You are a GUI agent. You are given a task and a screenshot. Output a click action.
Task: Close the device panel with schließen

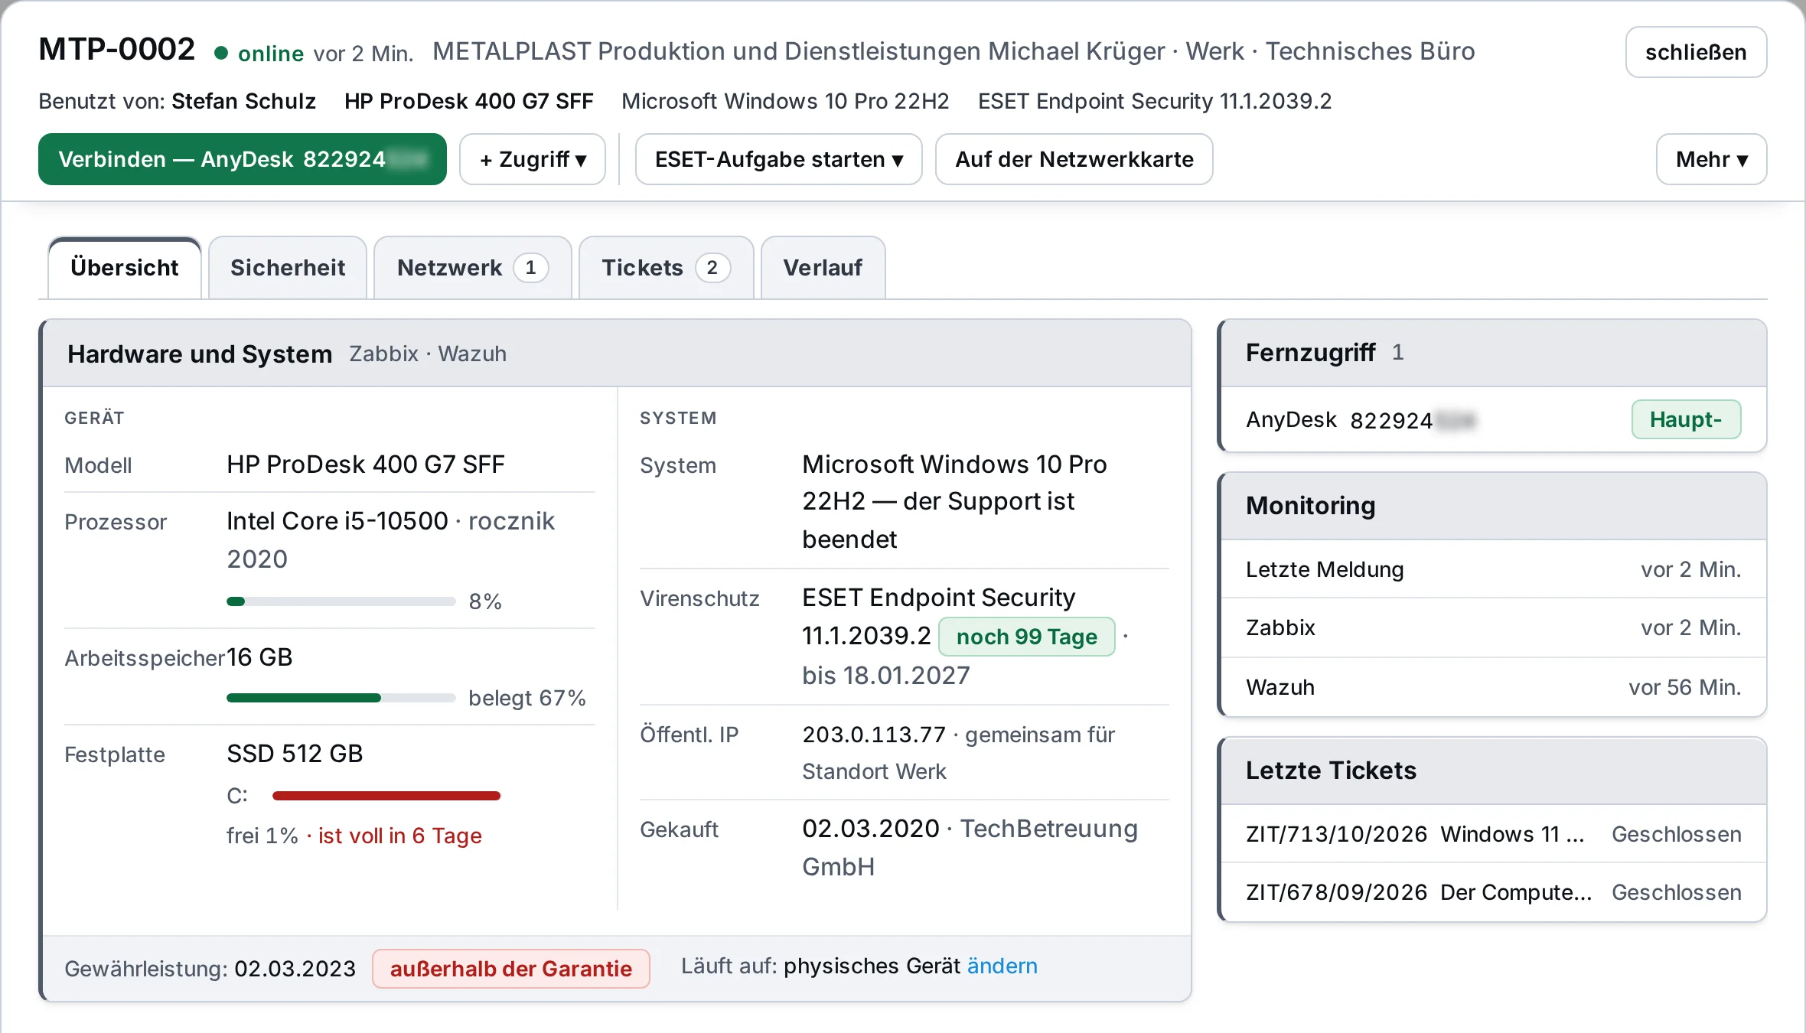pyautogui.click(x=1696, y=52)
